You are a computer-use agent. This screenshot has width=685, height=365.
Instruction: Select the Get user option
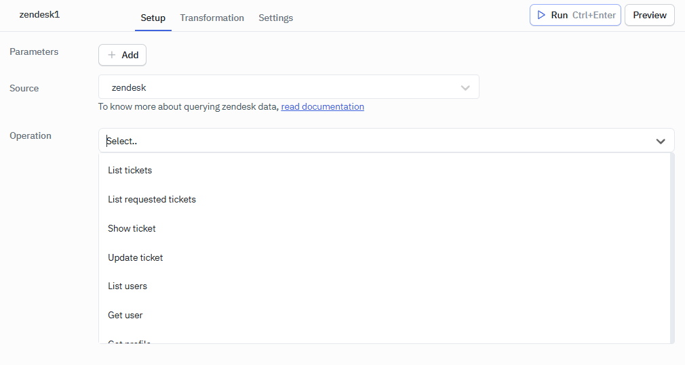pos(125,315)
